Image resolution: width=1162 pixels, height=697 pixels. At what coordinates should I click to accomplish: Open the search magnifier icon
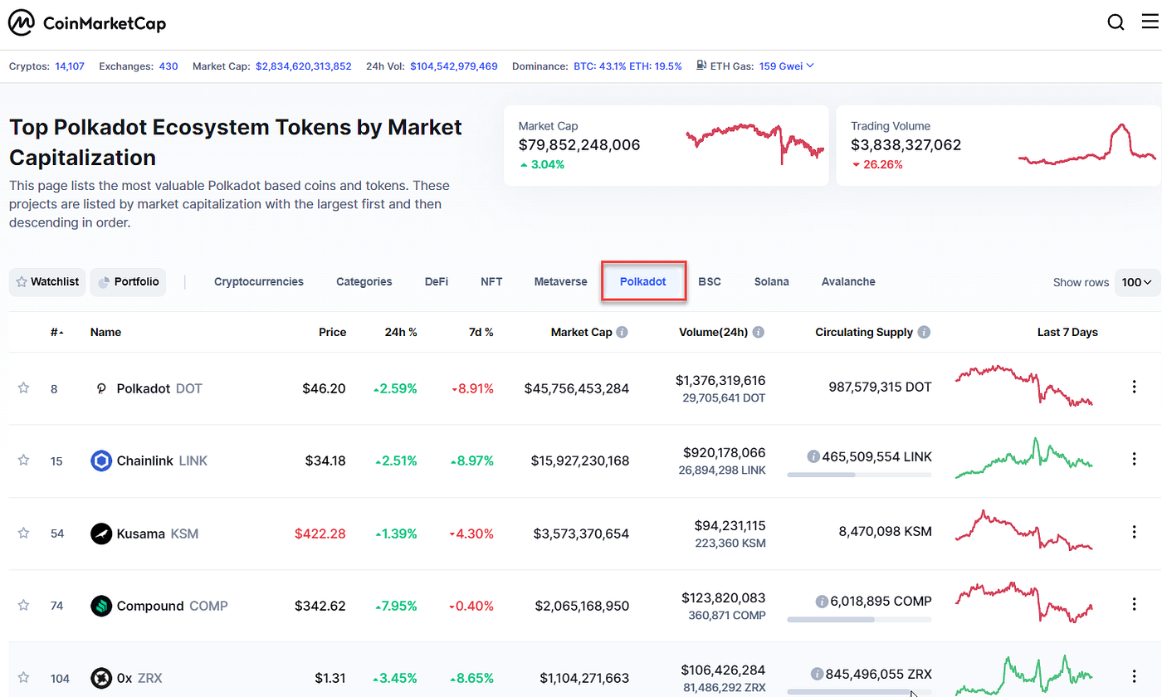(x=1116, y=22)
